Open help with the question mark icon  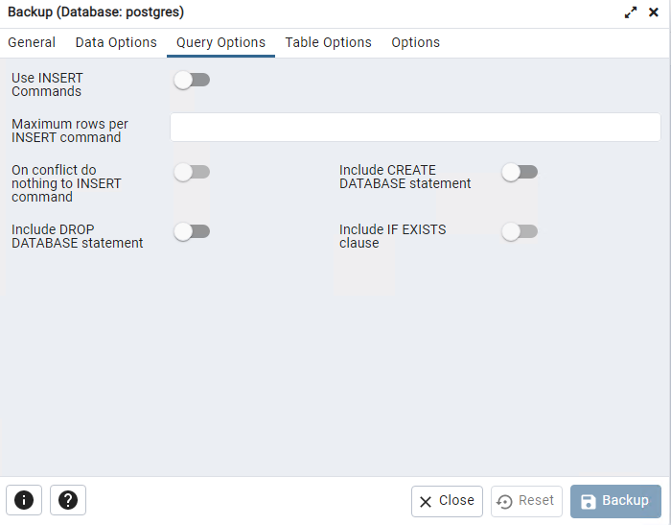tap(68, 500)
